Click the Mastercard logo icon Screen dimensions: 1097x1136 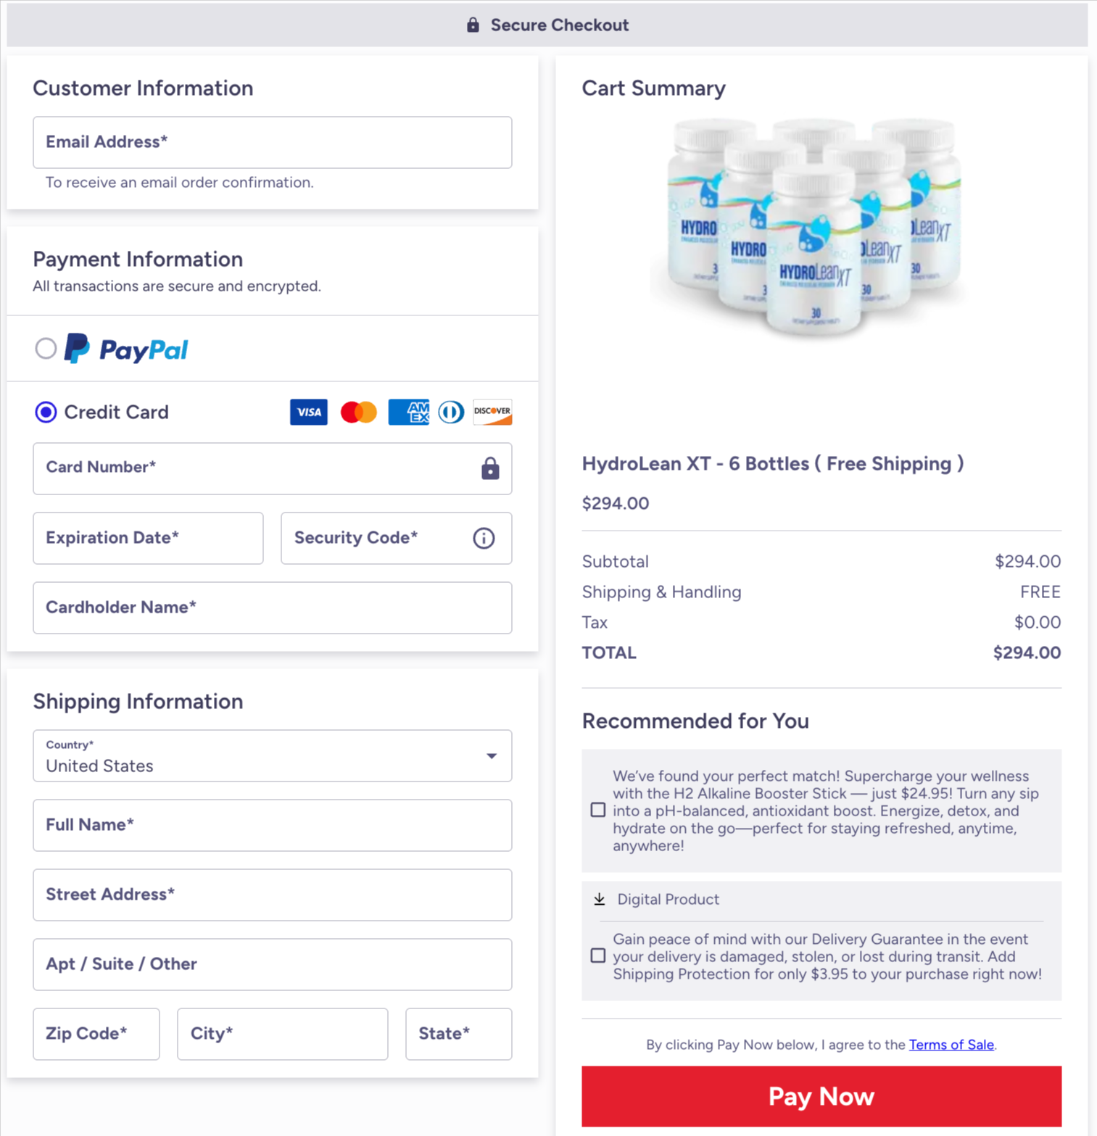tap(358, 412)
